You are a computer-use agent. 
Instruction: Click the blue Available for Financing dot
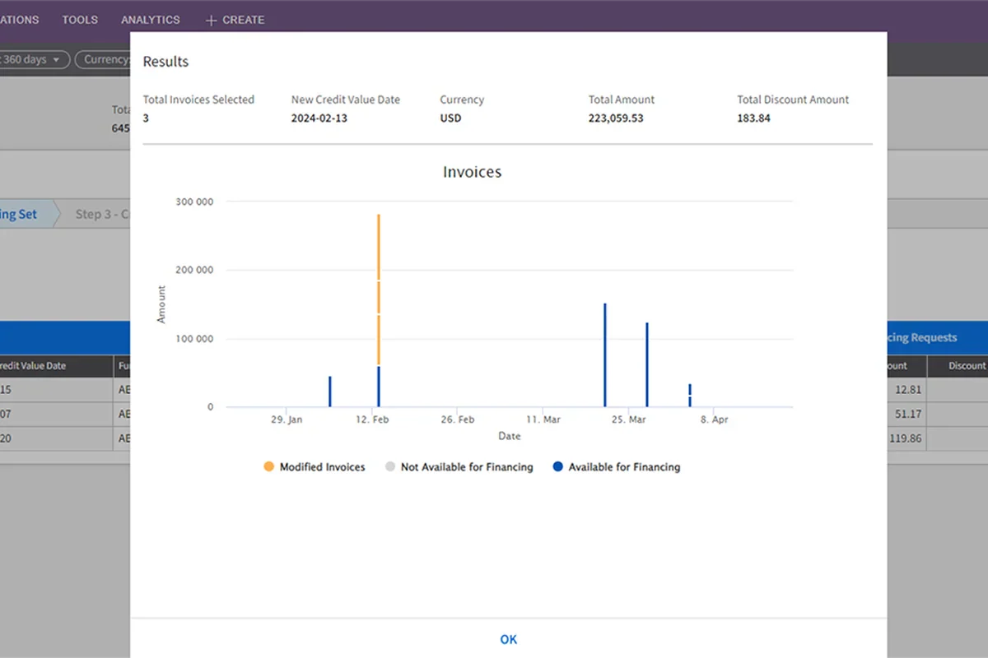[x=557, y=466]
